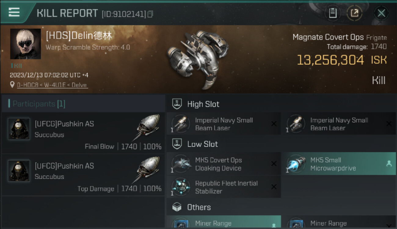Open Delin's pilot portrait

click(x=25, y=44)
